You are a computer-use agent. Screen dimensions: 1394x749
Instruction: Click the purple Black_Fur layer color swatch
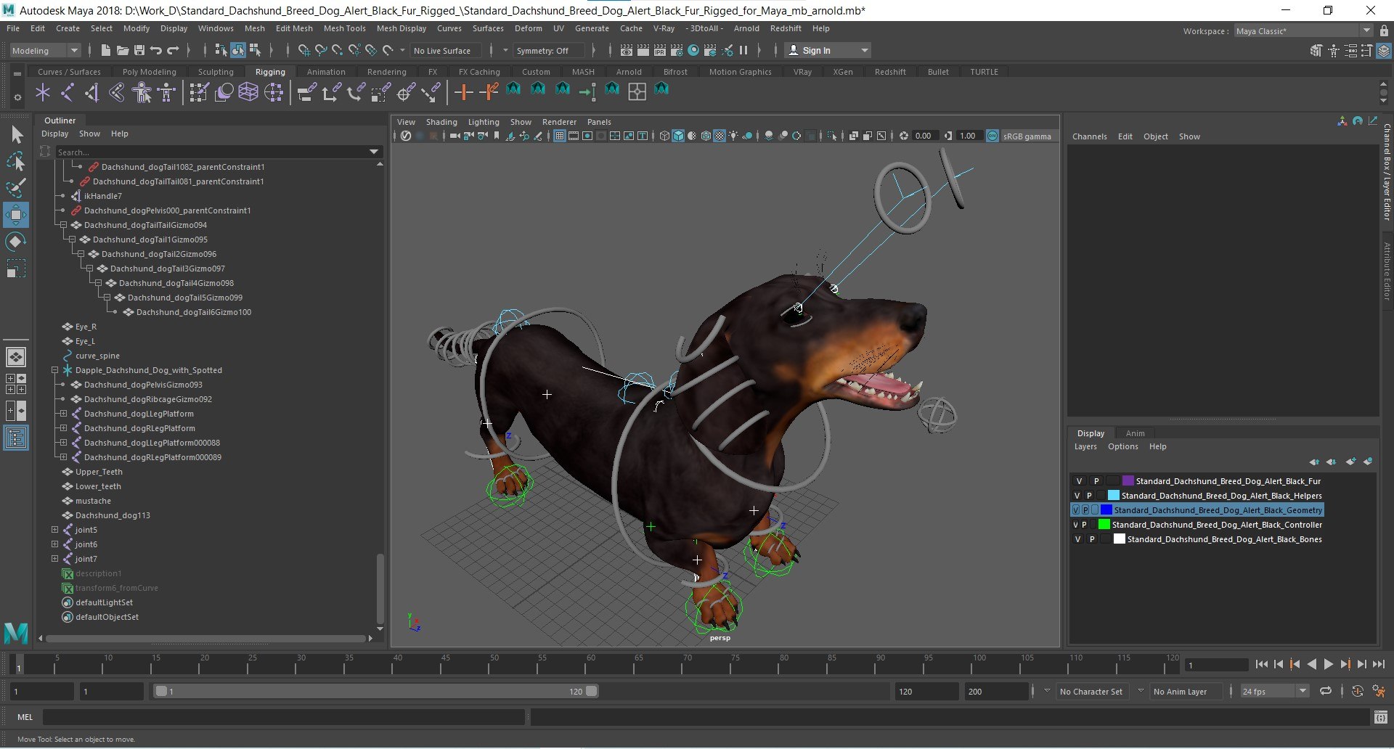[x=1128, y=481]
